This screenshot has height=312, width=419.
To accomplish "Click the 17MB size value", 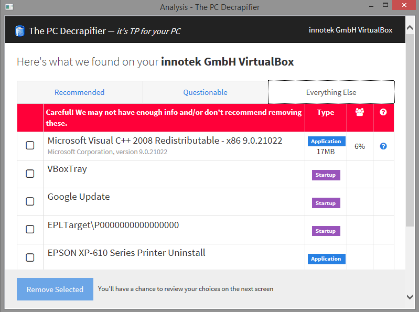I will click(326, 152).
